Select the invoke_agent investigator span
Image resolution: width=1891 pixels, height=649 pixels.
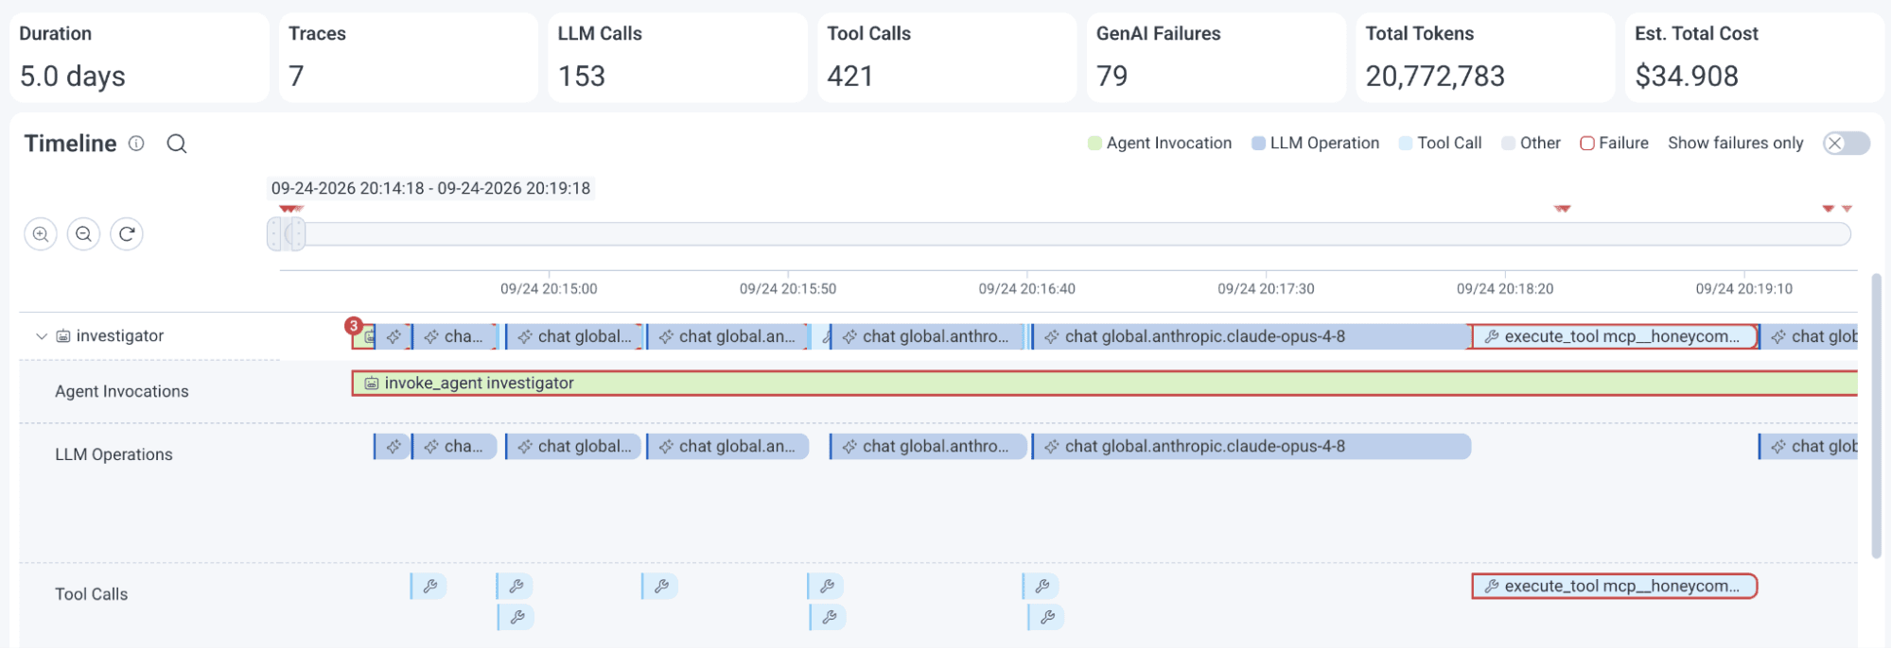pyautogui.click(x=1104, y=383)
